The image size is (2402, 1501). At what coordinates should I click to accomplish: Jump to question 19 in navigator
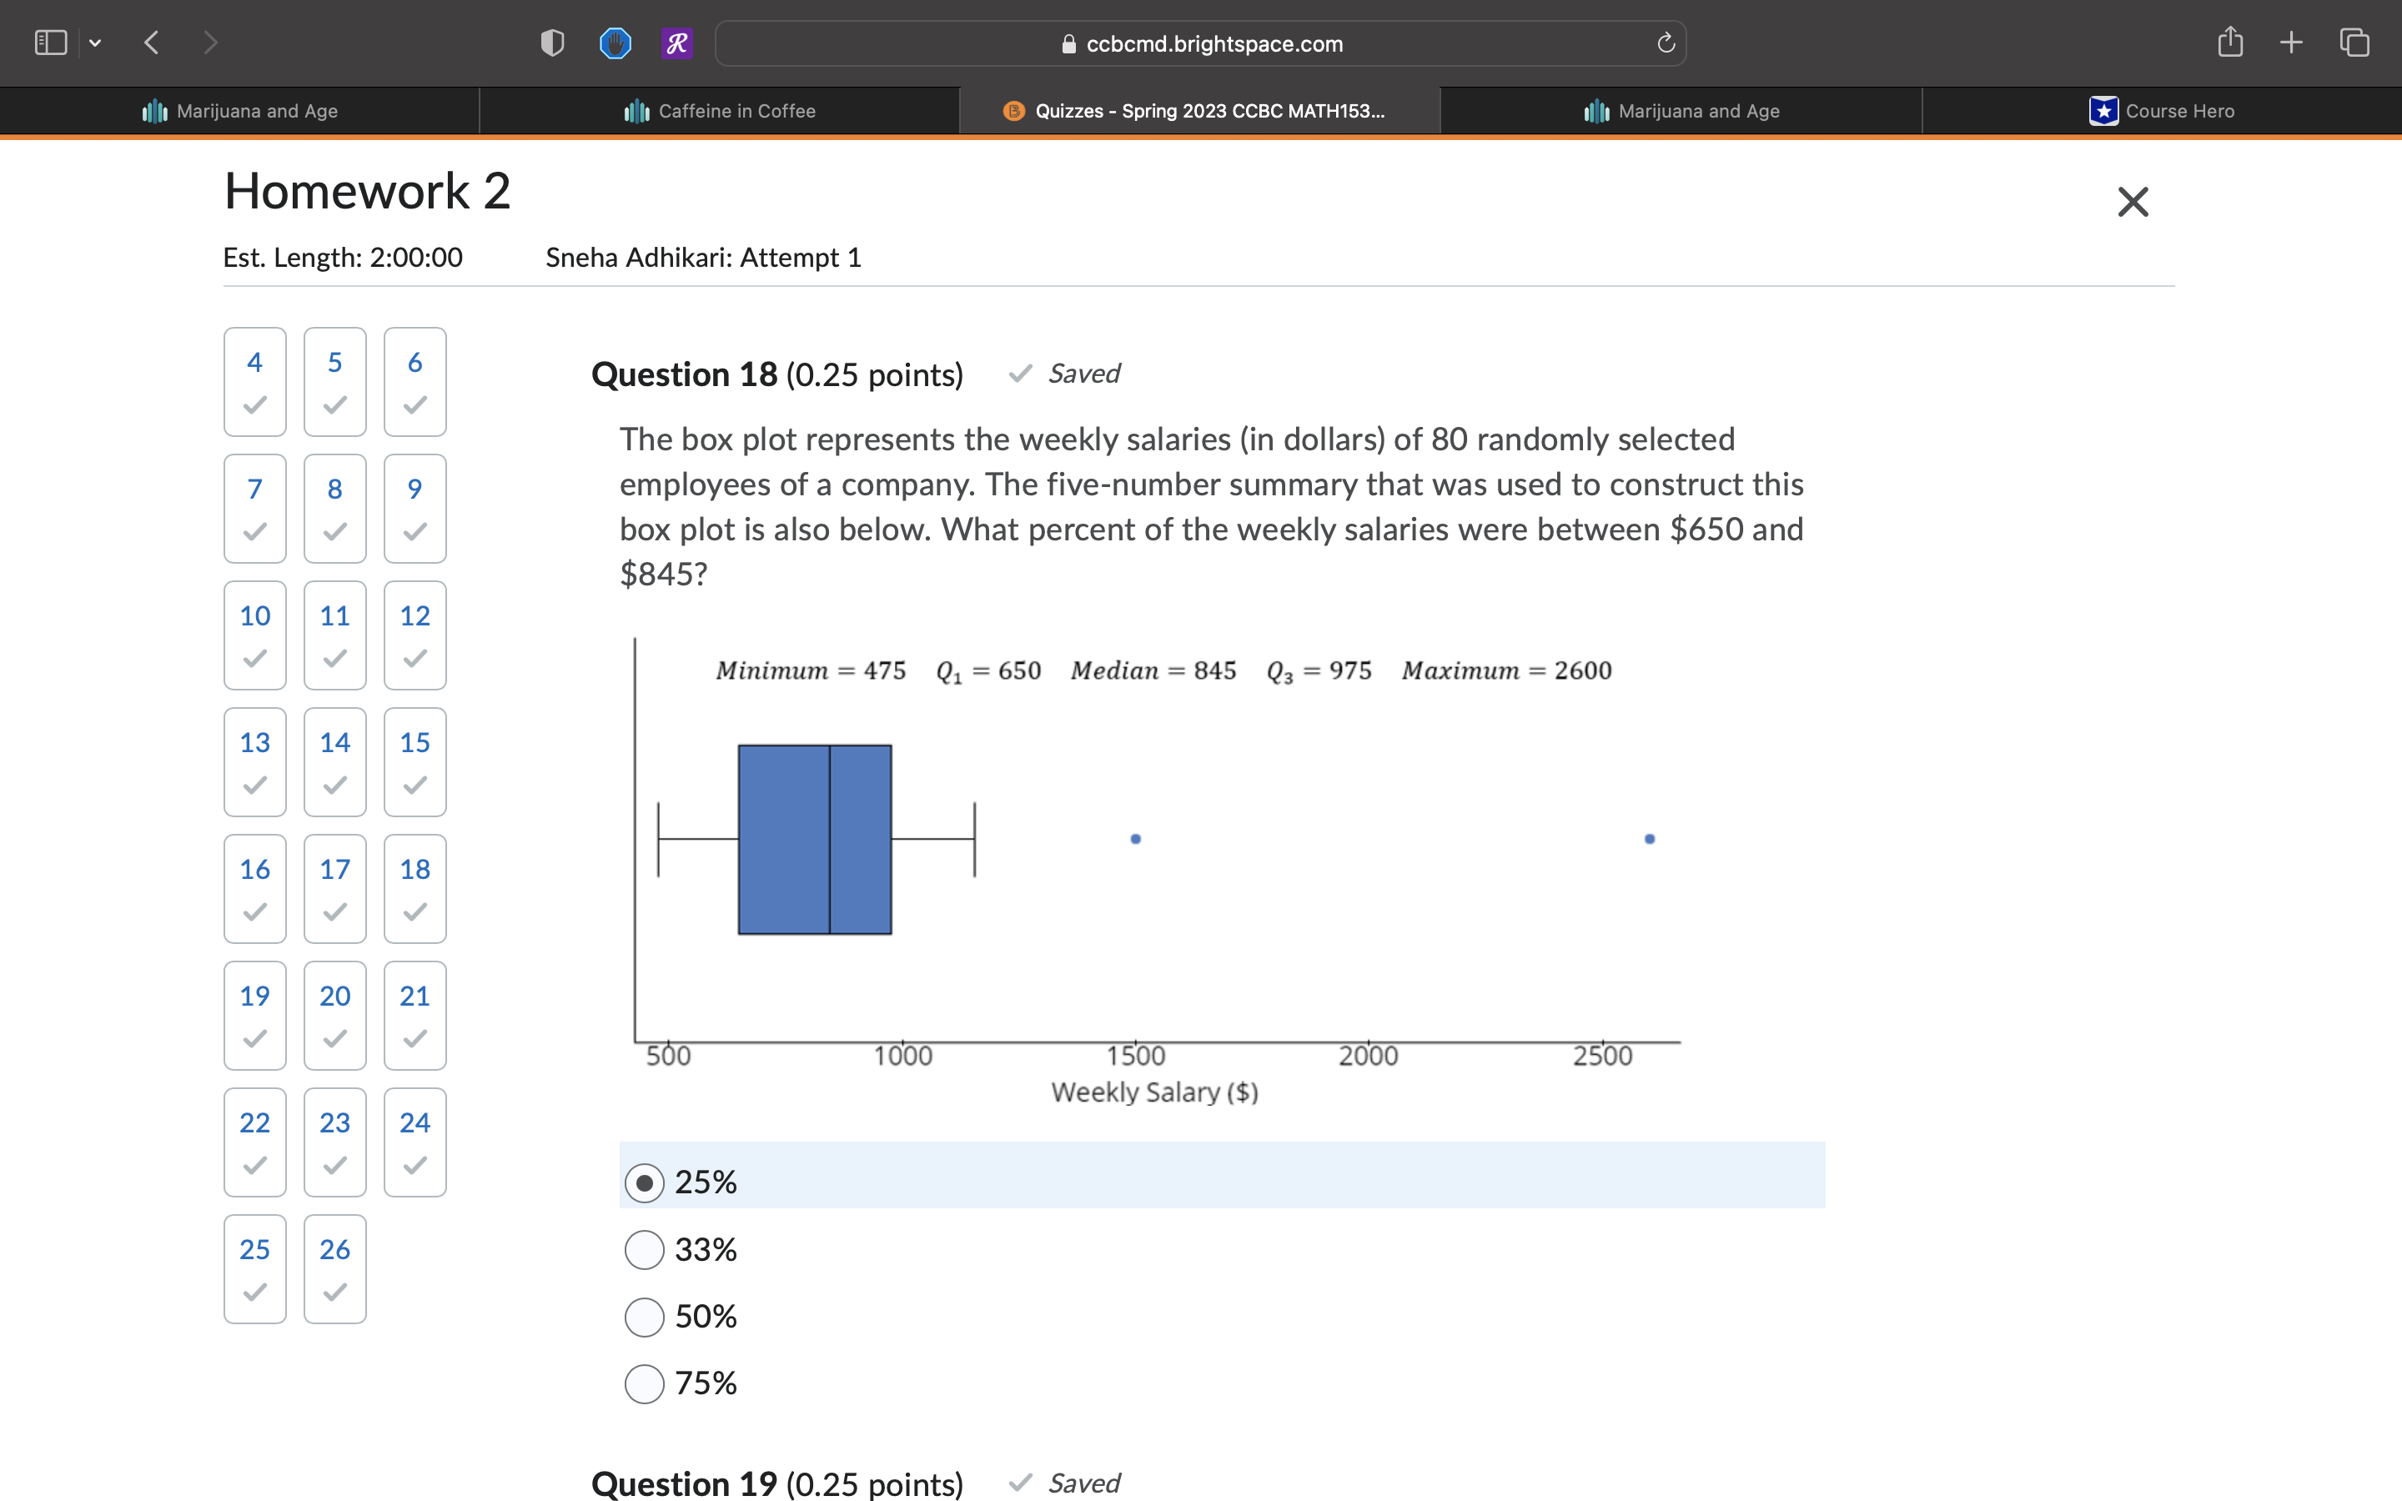point(255,1015)
